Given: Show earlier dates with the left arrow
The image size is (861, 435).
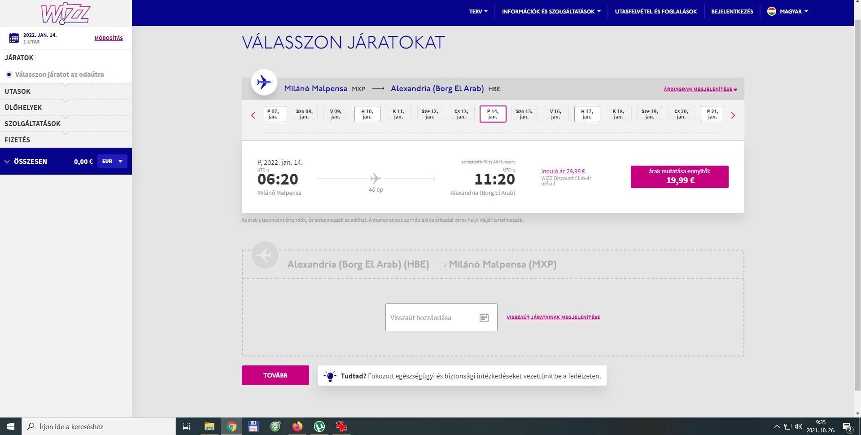Looking at the screenshot, I should tap(253, 115).
